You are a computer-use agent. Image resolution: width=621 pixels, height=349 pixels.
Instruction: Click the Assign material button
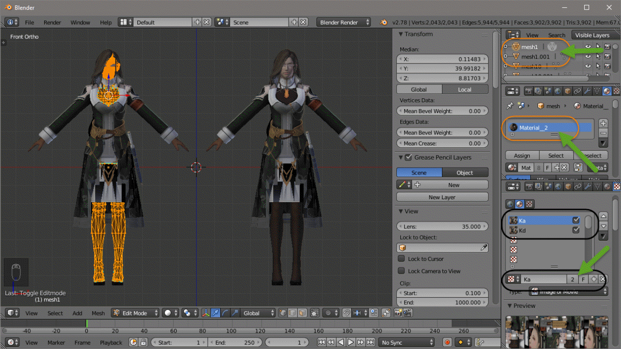pyautogui.click(x=522, y=156)
